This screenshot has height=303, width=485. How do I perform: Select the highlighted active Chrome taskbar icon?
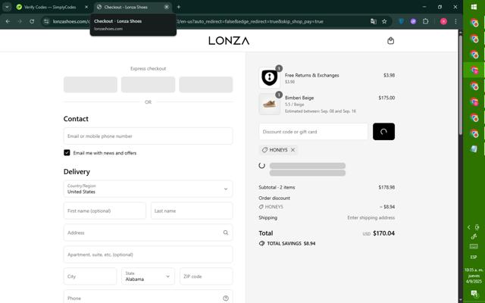coord(474,70)
